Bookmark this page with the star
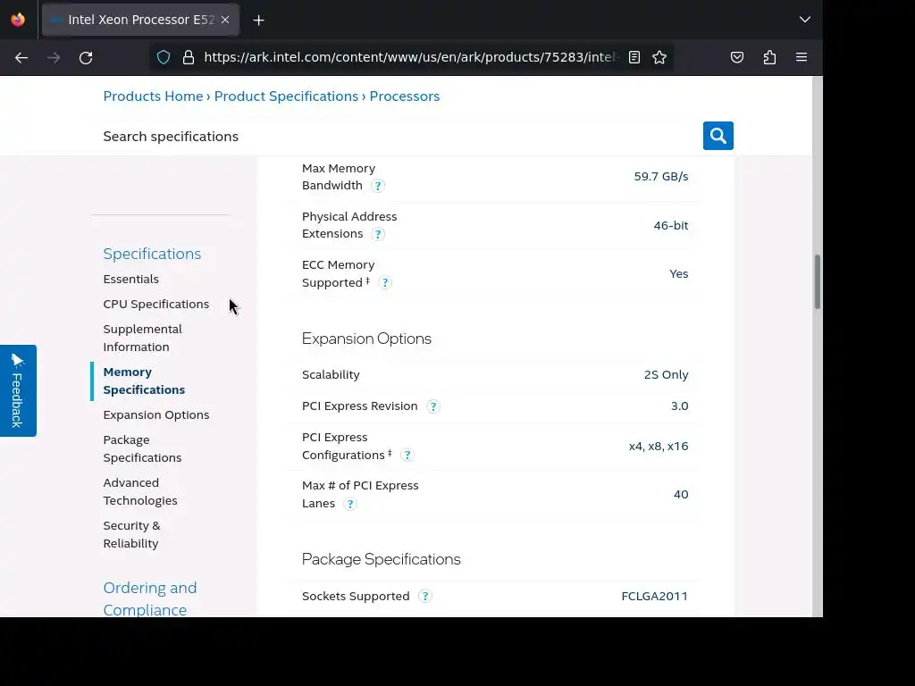 click(x=659, y=57)
